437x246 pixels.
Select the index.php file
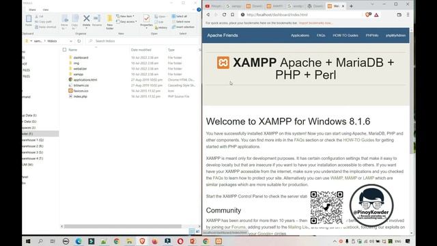tap(81, 96)
